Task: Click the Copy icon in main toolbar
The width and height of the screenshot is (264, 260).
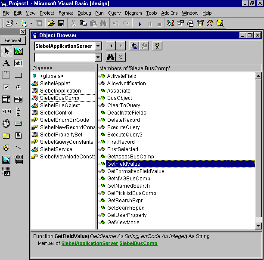Action: [x=83, y=23]
